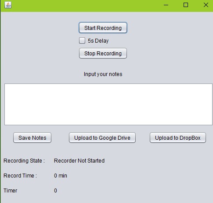
Task: Click the '0 min' record time value
Action: click(61, 176)
